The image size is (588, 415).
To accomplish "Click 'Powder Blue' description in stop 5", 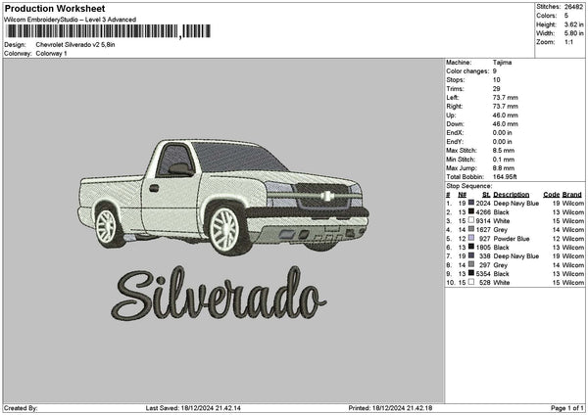I will (512, 239).
